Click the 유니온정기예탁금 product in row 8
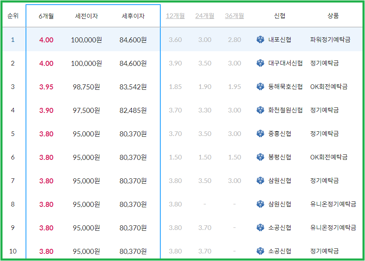Viewport: 365px width, 261px height. coord(334,203)
